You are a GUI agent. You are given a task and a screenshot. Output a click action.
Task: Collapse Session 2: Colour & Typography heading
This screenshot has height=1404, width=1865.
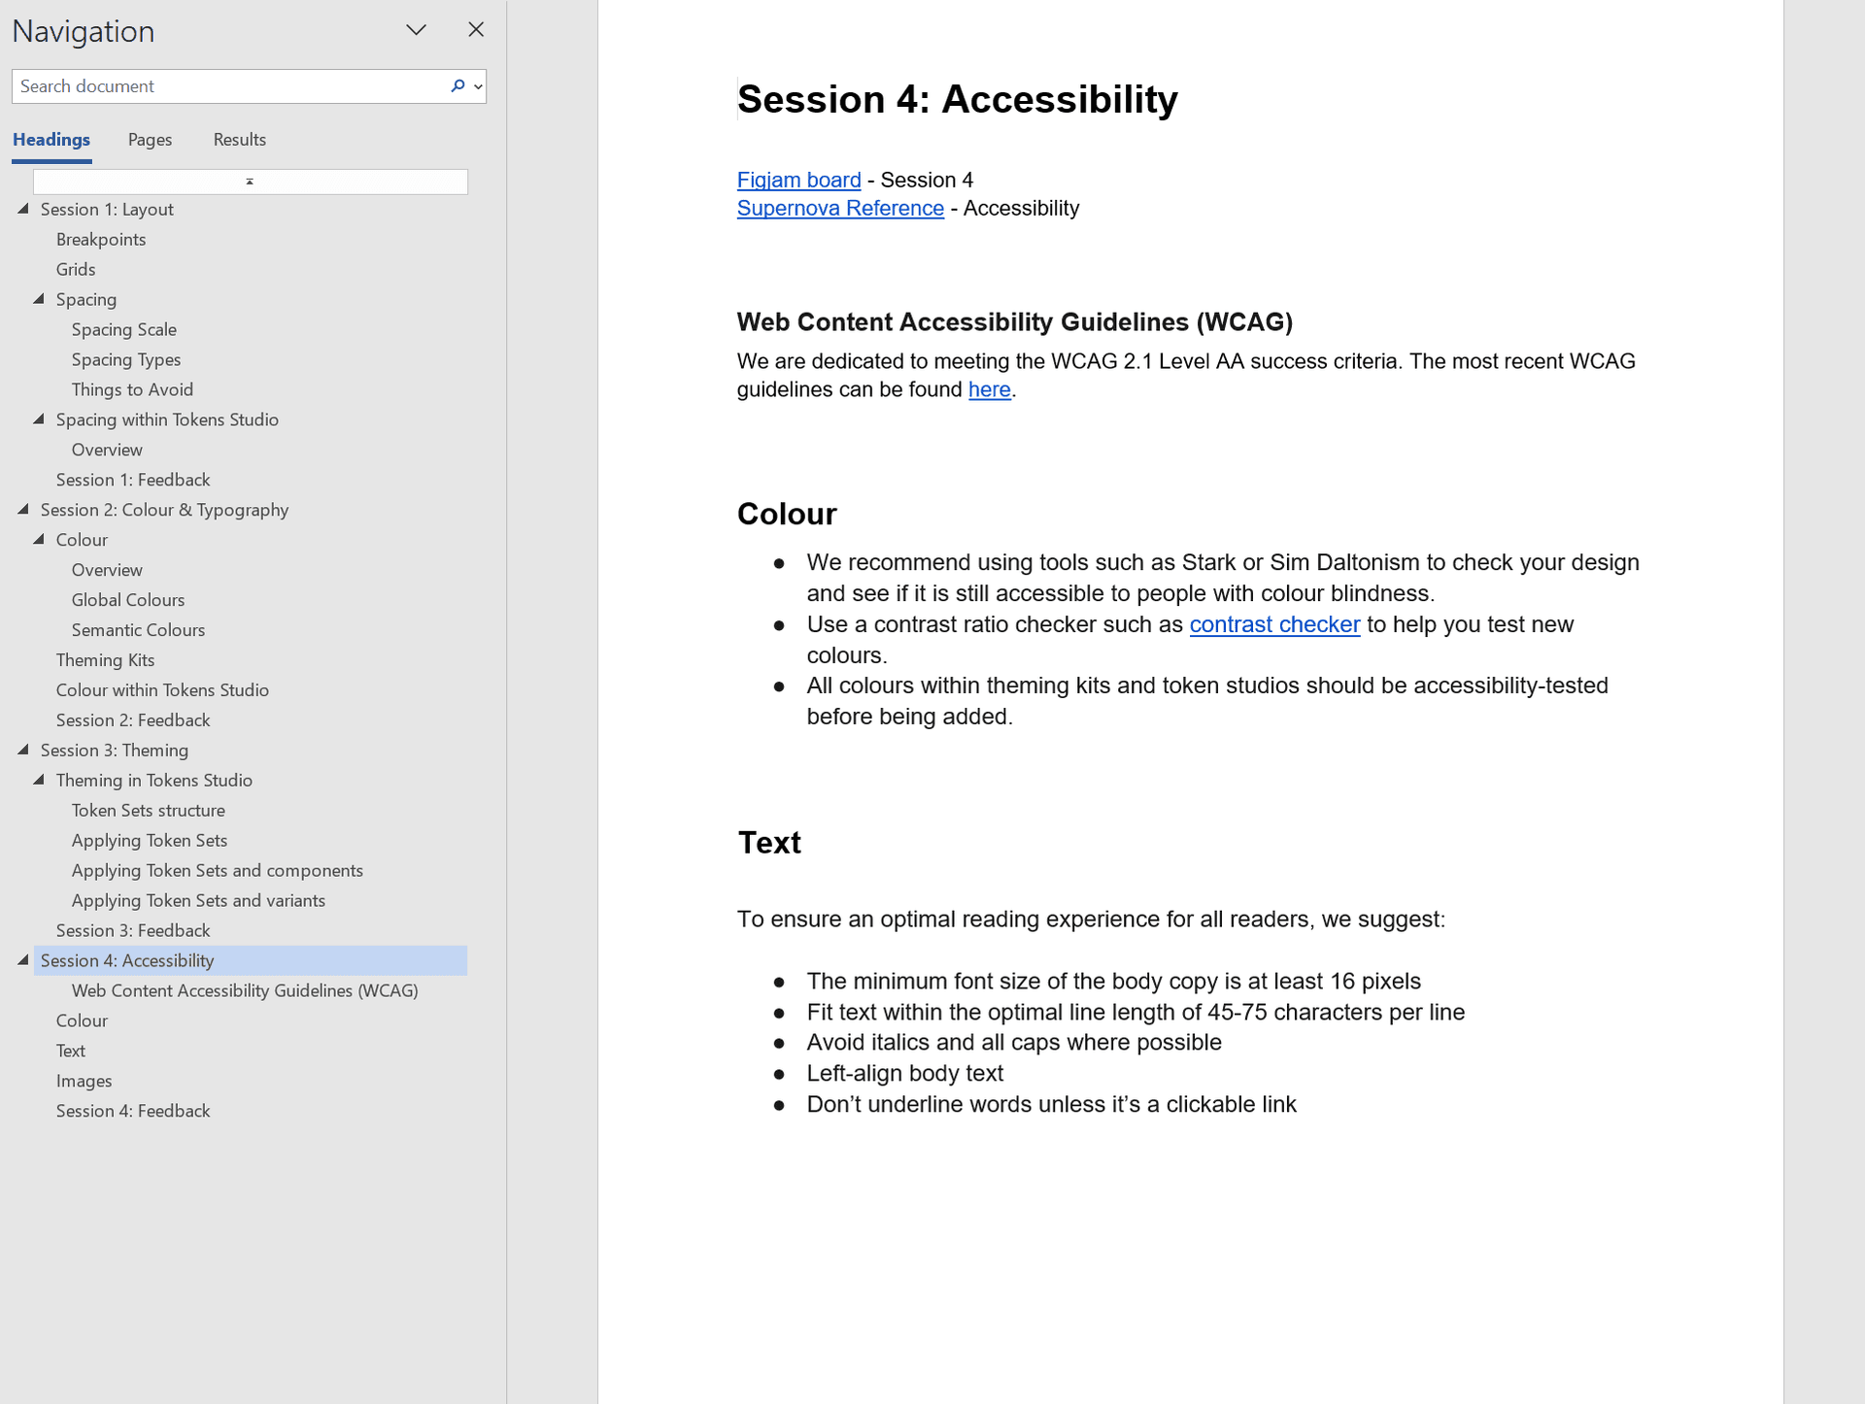(x=23, y=510)
